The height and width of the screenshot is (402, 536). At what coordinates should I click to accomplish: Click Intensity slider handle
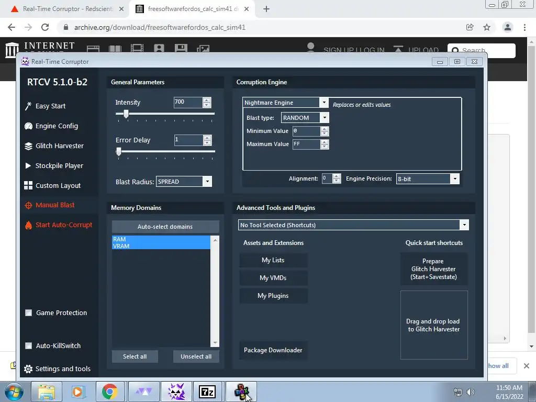pos(126,114)
